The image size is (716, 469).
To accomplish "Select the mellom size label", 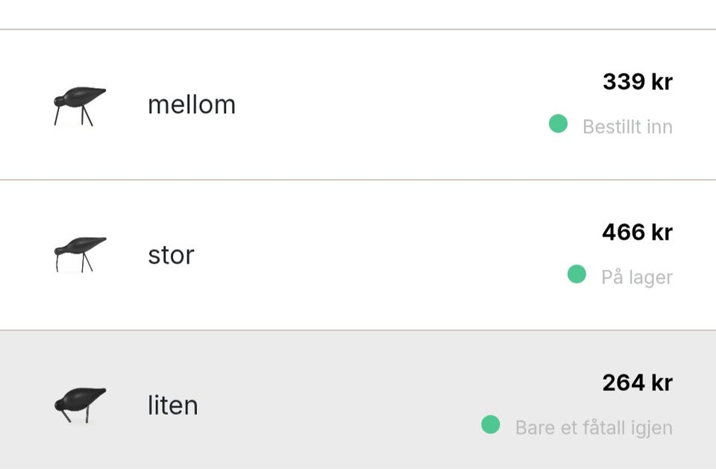I will pos(192,104).
